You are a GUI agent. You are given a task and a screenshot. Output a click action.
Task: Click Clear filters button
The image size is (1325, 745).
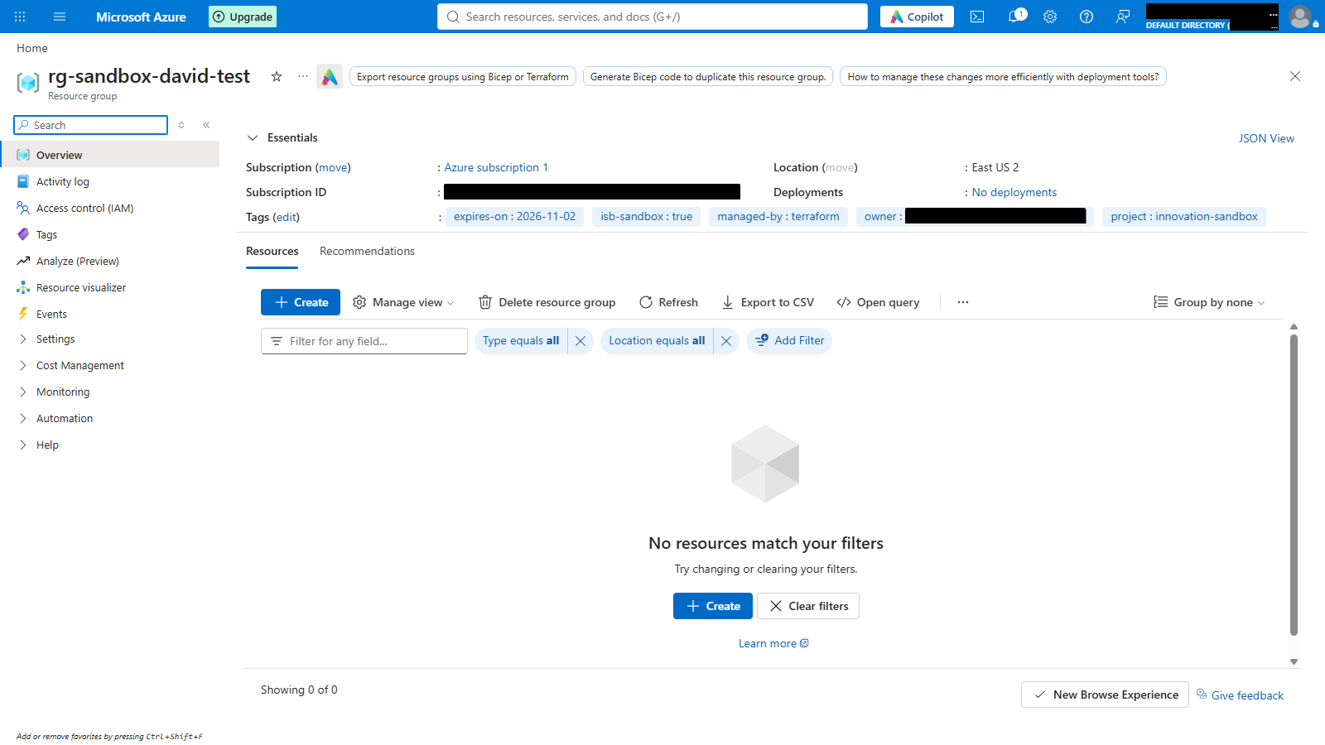click(x=808, y=606)
